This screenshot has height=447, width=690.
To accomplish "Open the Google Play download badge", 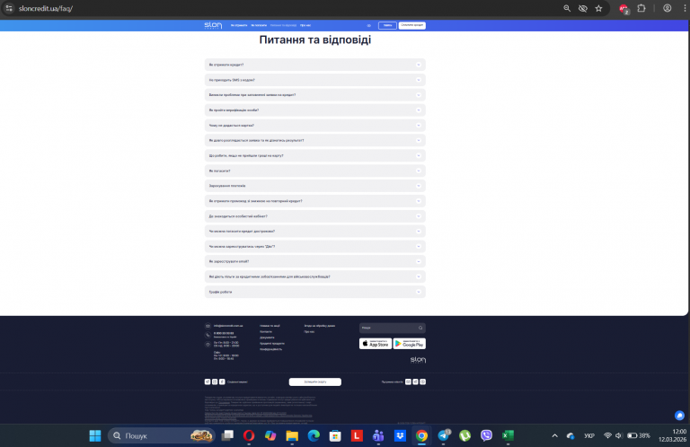I will 410,344.
